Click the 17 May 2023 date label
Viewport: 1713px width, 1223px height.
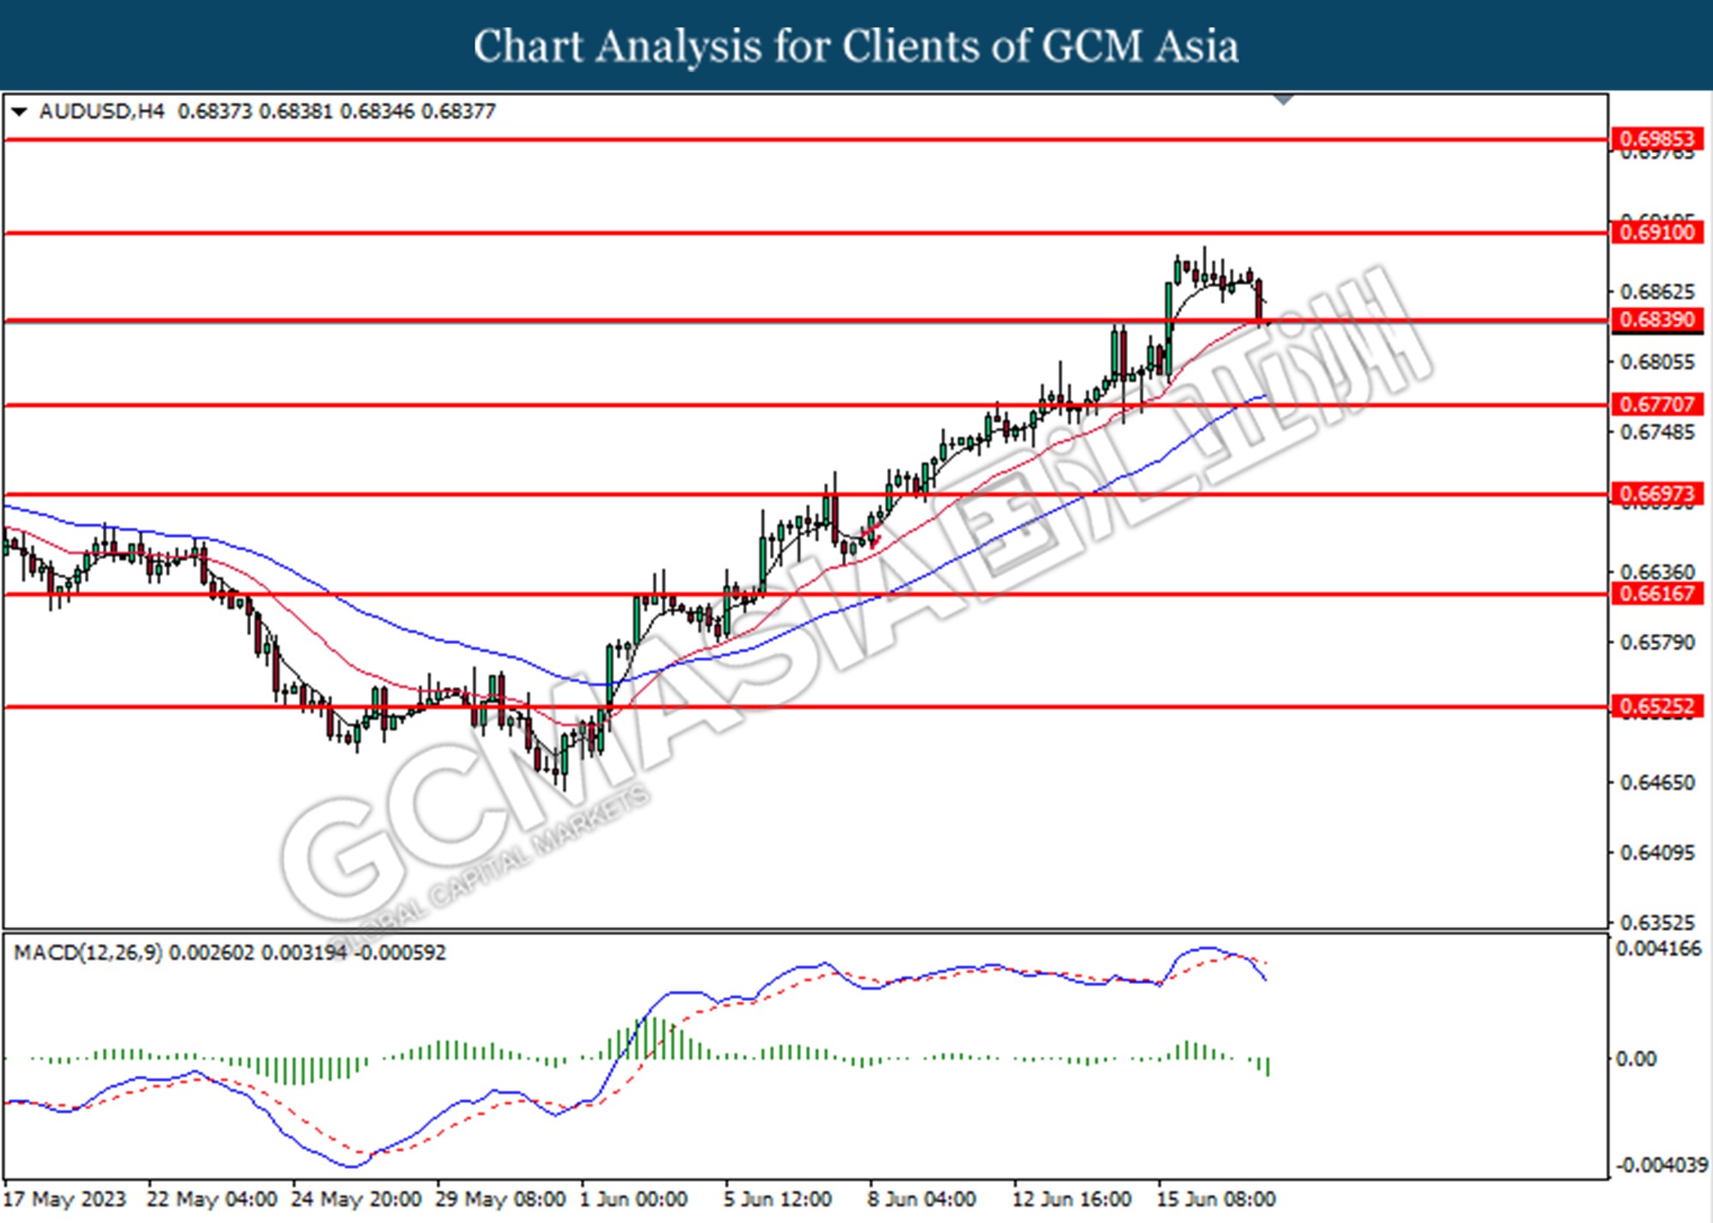pyautogui.click(x=65, y=1199)
